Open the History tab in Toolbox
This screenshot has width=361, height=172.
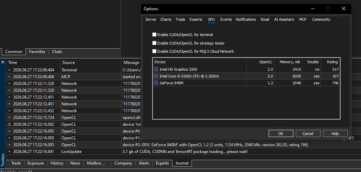[57, 163]
